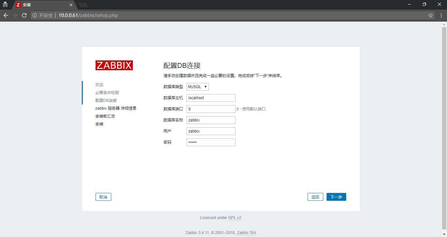447x237 pixels.
Task: Minimize the browser window
Action: (409, 4)
